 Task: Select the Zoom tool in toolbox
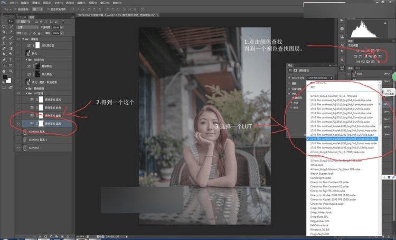[x=11, y=71]
